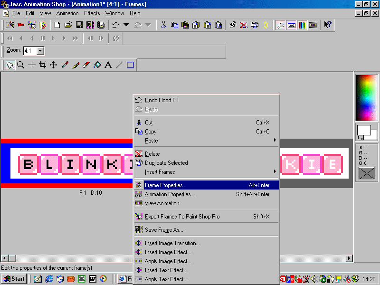Click the Paste as new animation clipboard icon
This screenshot has width=380, height=285.
pyautogui.click(x=185, y=25)
